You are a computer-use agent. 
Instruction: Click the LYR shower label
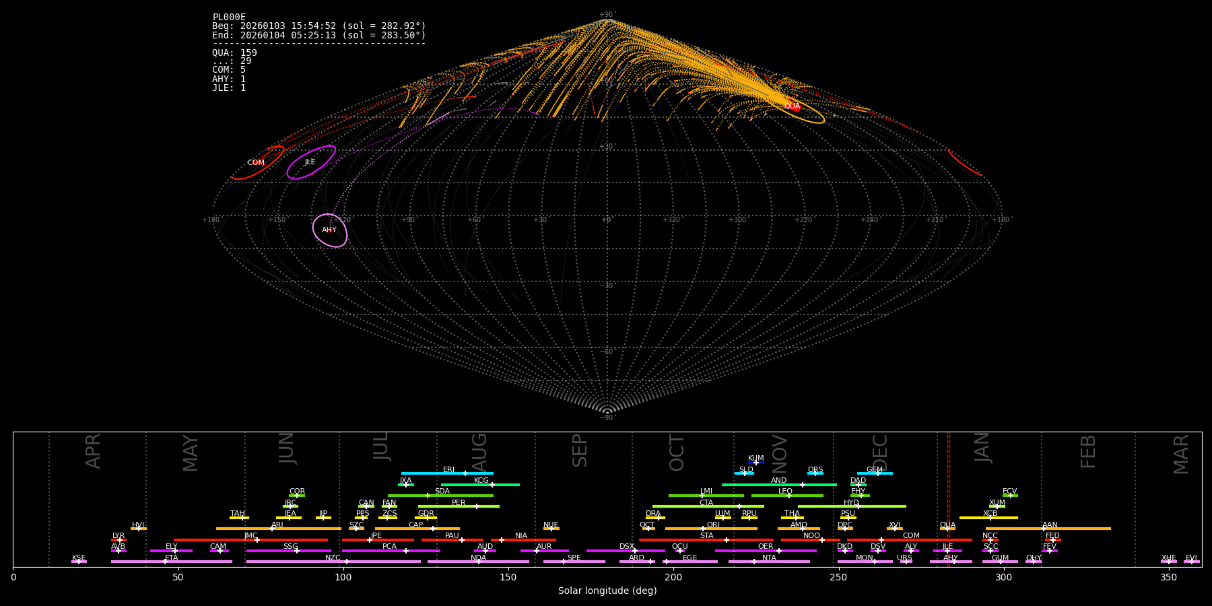[x=119, y=535]
